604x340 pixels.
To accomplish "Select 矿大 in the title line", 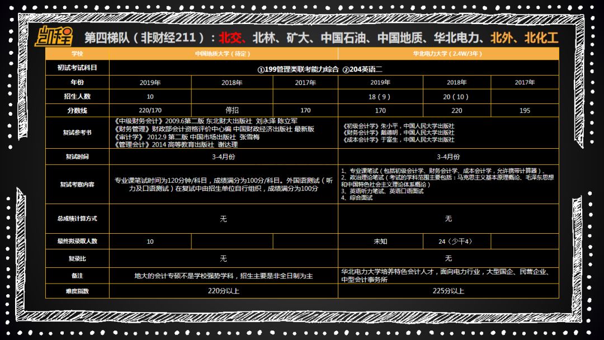I will tap(298, 37).
